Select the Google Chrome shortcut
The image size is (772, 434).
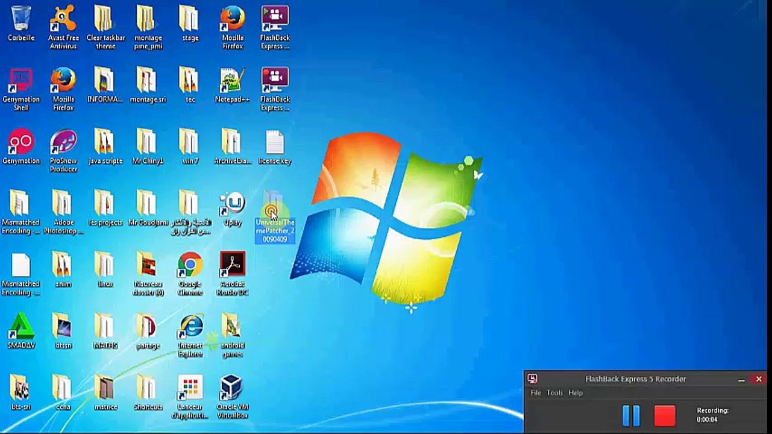[190, 274]
